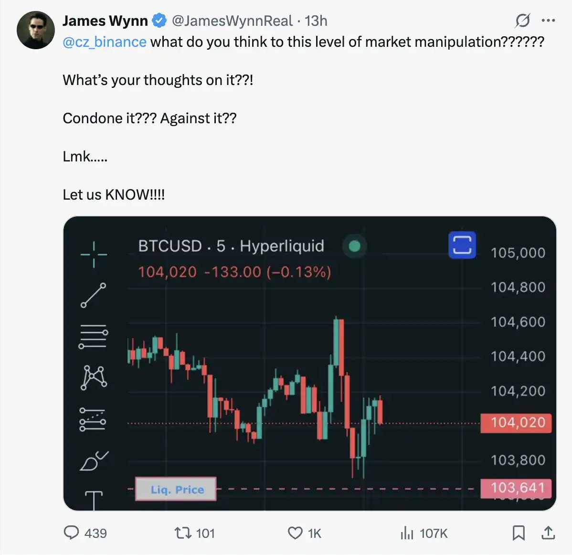Click the Liq. Price line label
Image resolution: width=572 pixels, height=555 pixels.
(176, 489)
